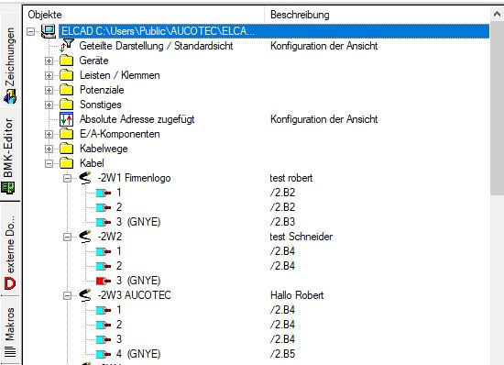
Task: Select the -2W2 cable label
Action: pos(110,237)
